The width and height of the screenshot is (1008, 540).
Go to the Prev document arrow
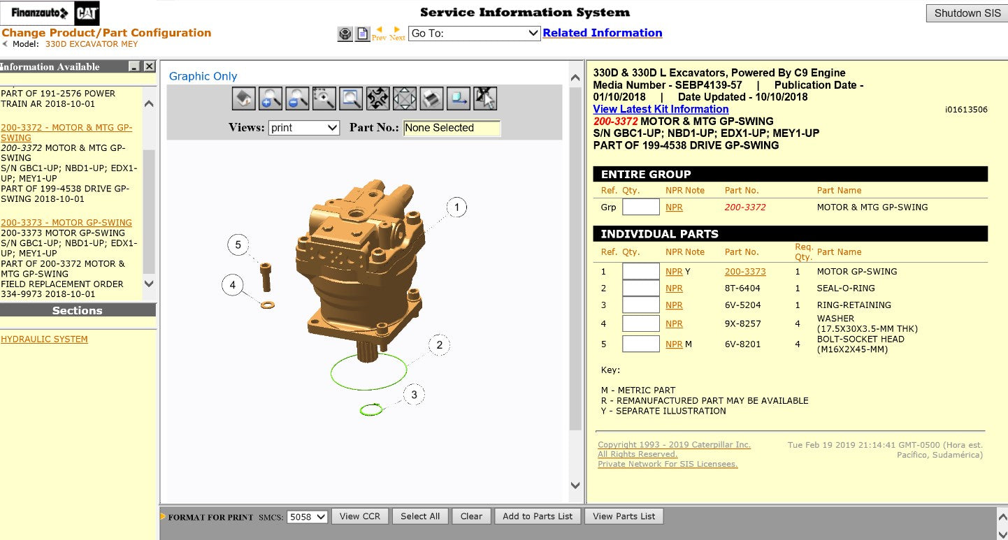coord(379,34)
